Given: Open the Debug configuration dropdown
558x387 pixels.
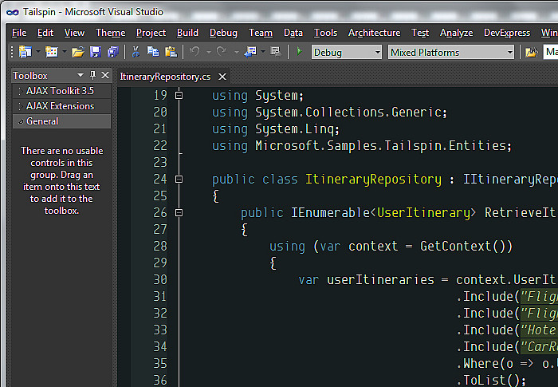Looking at the screenshot, I should [x=346, y=53].
